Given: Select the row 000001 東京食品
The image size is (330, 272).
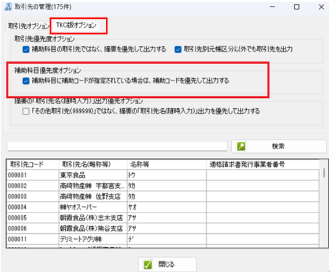Looking at the screenshot, I should [162, 175].
